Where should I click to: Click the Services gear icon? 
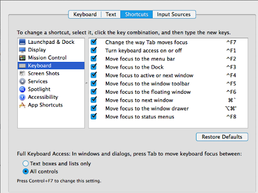pyautogui.click(x=22, y=81)
